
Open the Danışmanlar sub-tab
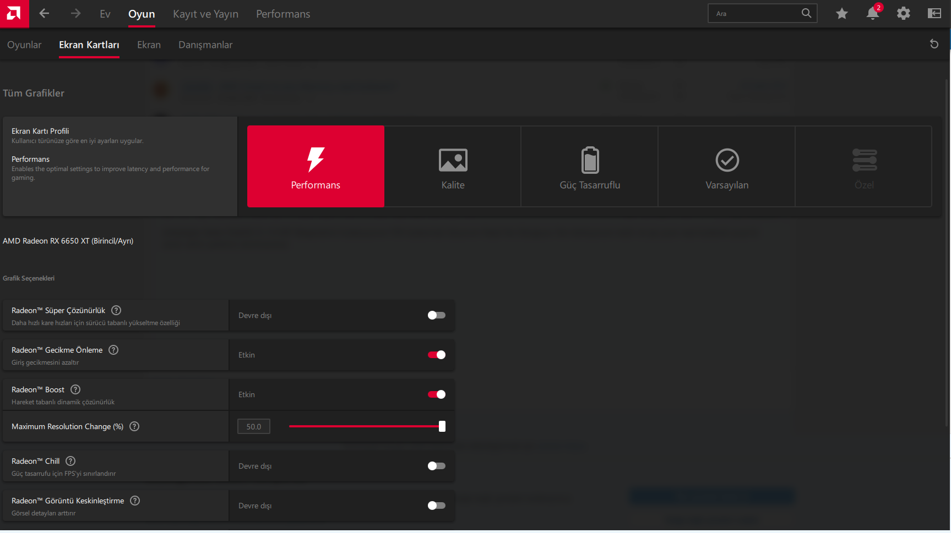tap(205, 45)
